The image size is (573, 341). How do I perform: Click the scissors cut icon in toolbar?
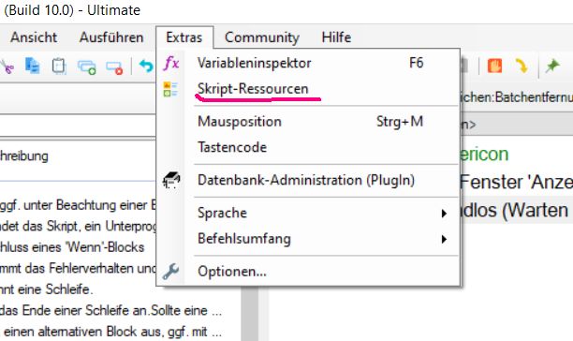7,67
